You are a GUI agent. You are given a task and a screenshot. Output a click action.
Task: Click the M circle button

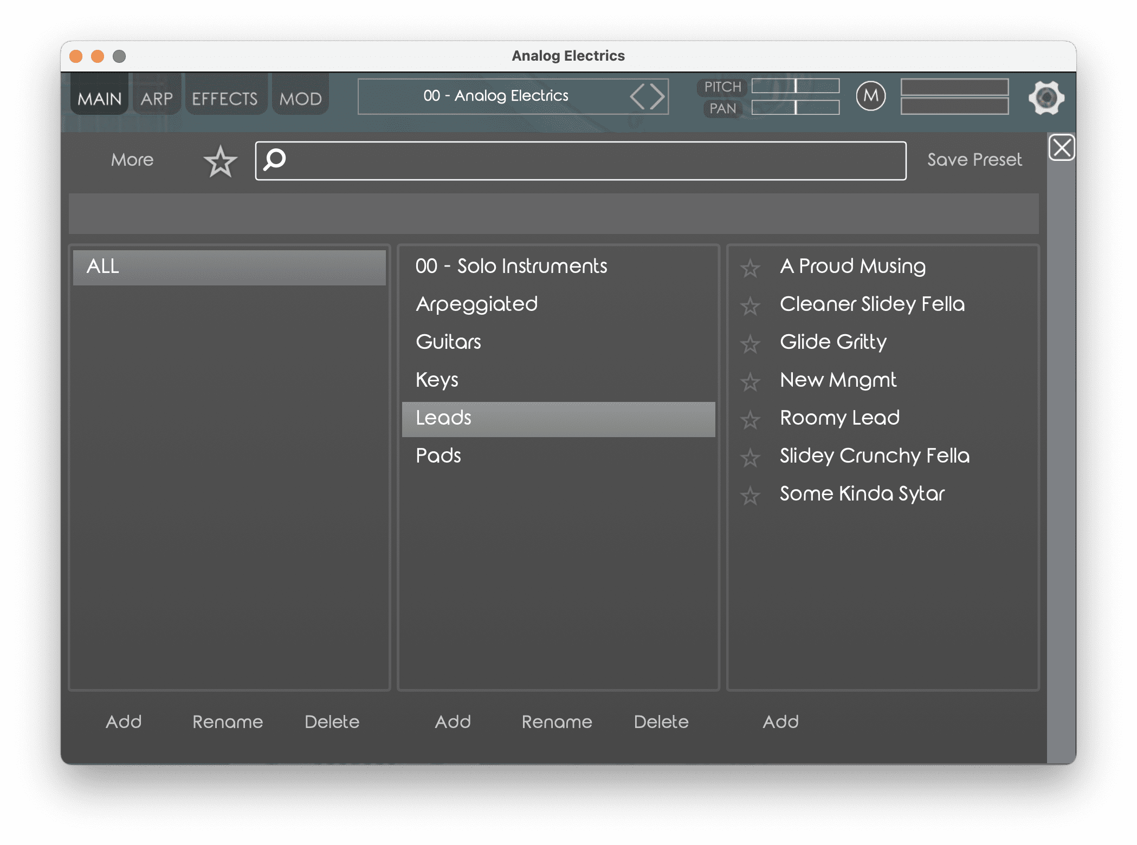[870, 96]
